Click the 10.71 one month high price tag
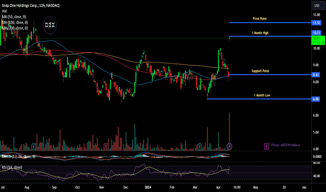326x192 pixels. [x=317, y=33]
